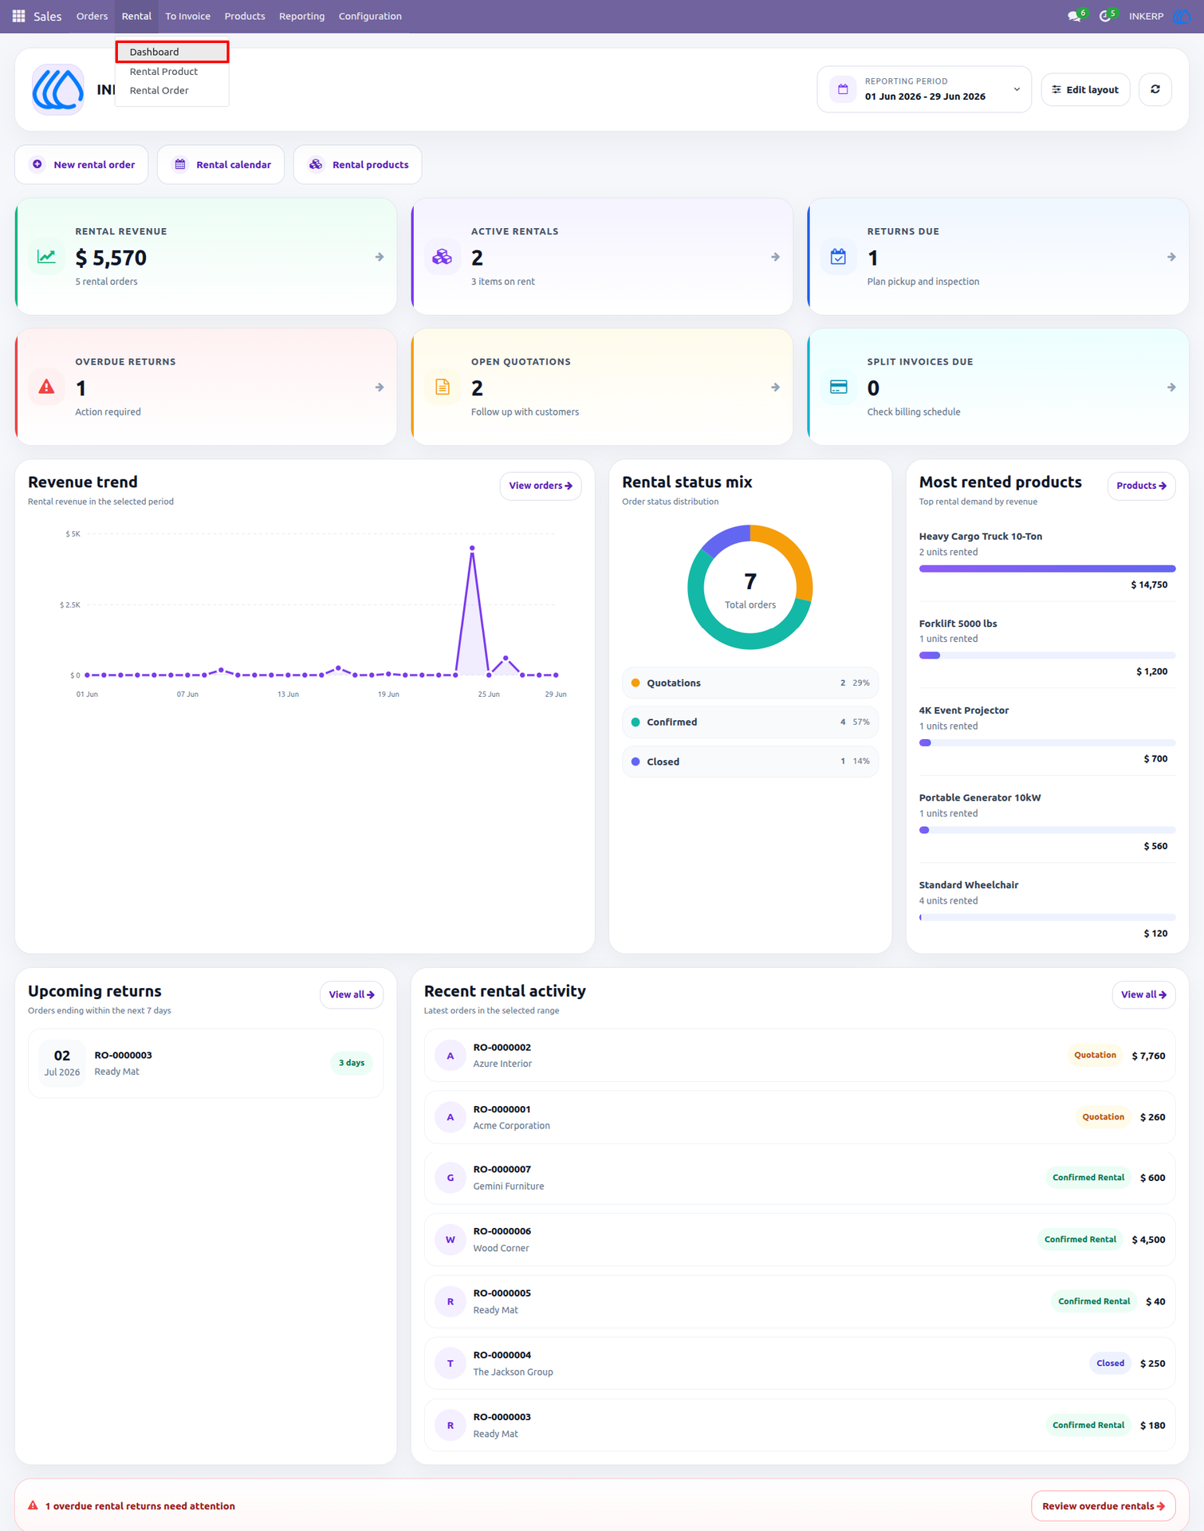Open the Rental products shortcut
1204x1531 pixels.
(357, 164)
